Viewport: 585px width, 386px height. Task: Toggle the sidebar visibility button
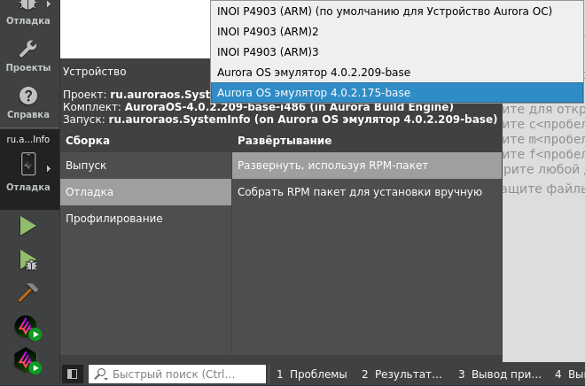[72, 374]
